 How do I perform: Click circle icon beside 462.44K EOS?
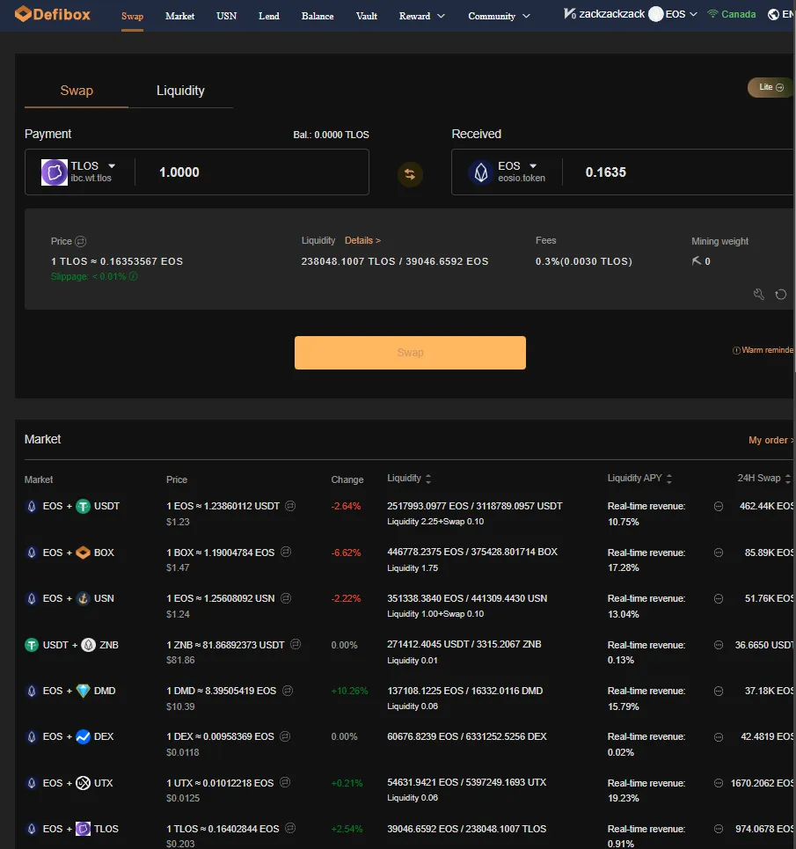pos(719,506)
